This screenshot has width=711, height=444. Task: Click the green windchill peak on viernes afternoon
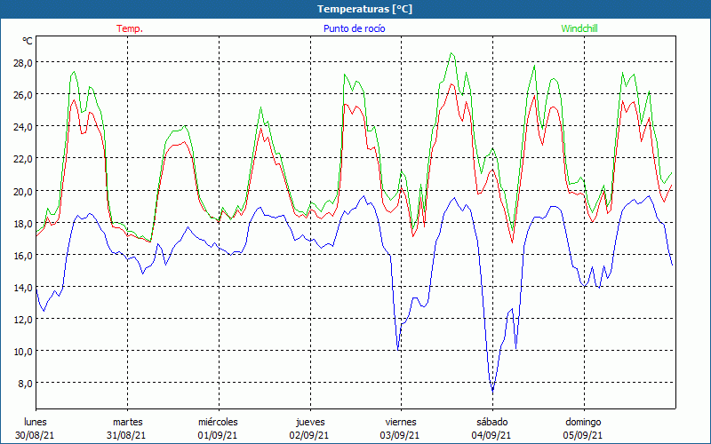pyautogui.click(x=451, y=53)
